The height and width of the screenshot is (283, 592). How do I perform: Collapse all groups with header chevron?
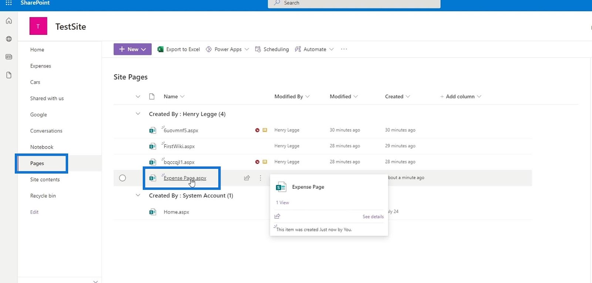tap(138, 97)
